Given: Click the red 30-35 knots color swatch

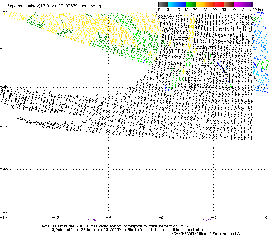Looking at the screenshot, I should click(x=220, y=4).
